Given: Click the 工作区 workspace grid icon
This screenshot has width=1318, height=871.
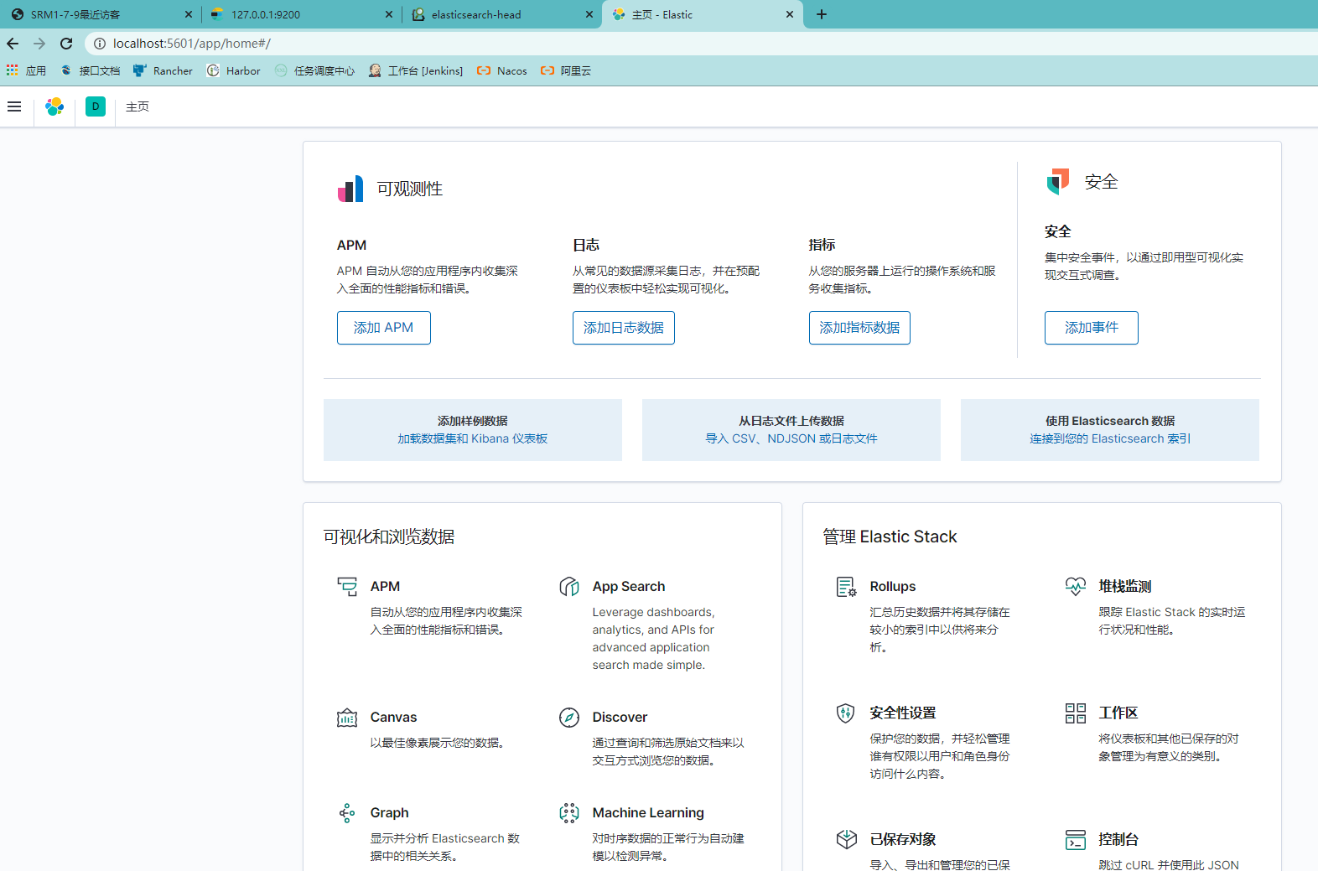Looking at the screenshot, I should pos(1076,713).
